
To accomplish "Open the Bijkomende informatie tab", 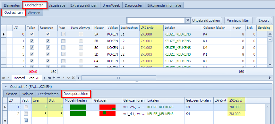I will (x=164, y=5).
